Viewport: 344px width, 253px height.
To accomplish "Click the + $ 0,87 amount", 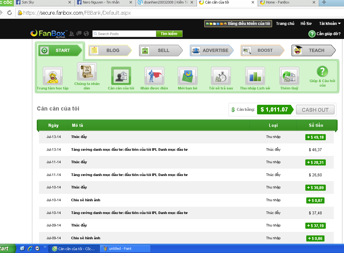I will pos(315,200).
